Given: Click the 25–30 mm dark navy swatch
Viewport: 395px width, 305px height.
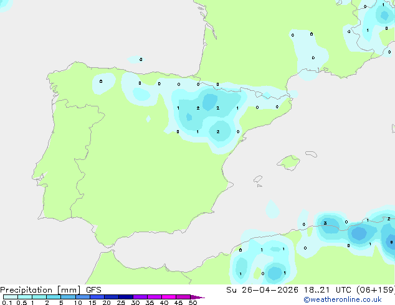Looking at the screenshot, I should click(x=125, y=297).
